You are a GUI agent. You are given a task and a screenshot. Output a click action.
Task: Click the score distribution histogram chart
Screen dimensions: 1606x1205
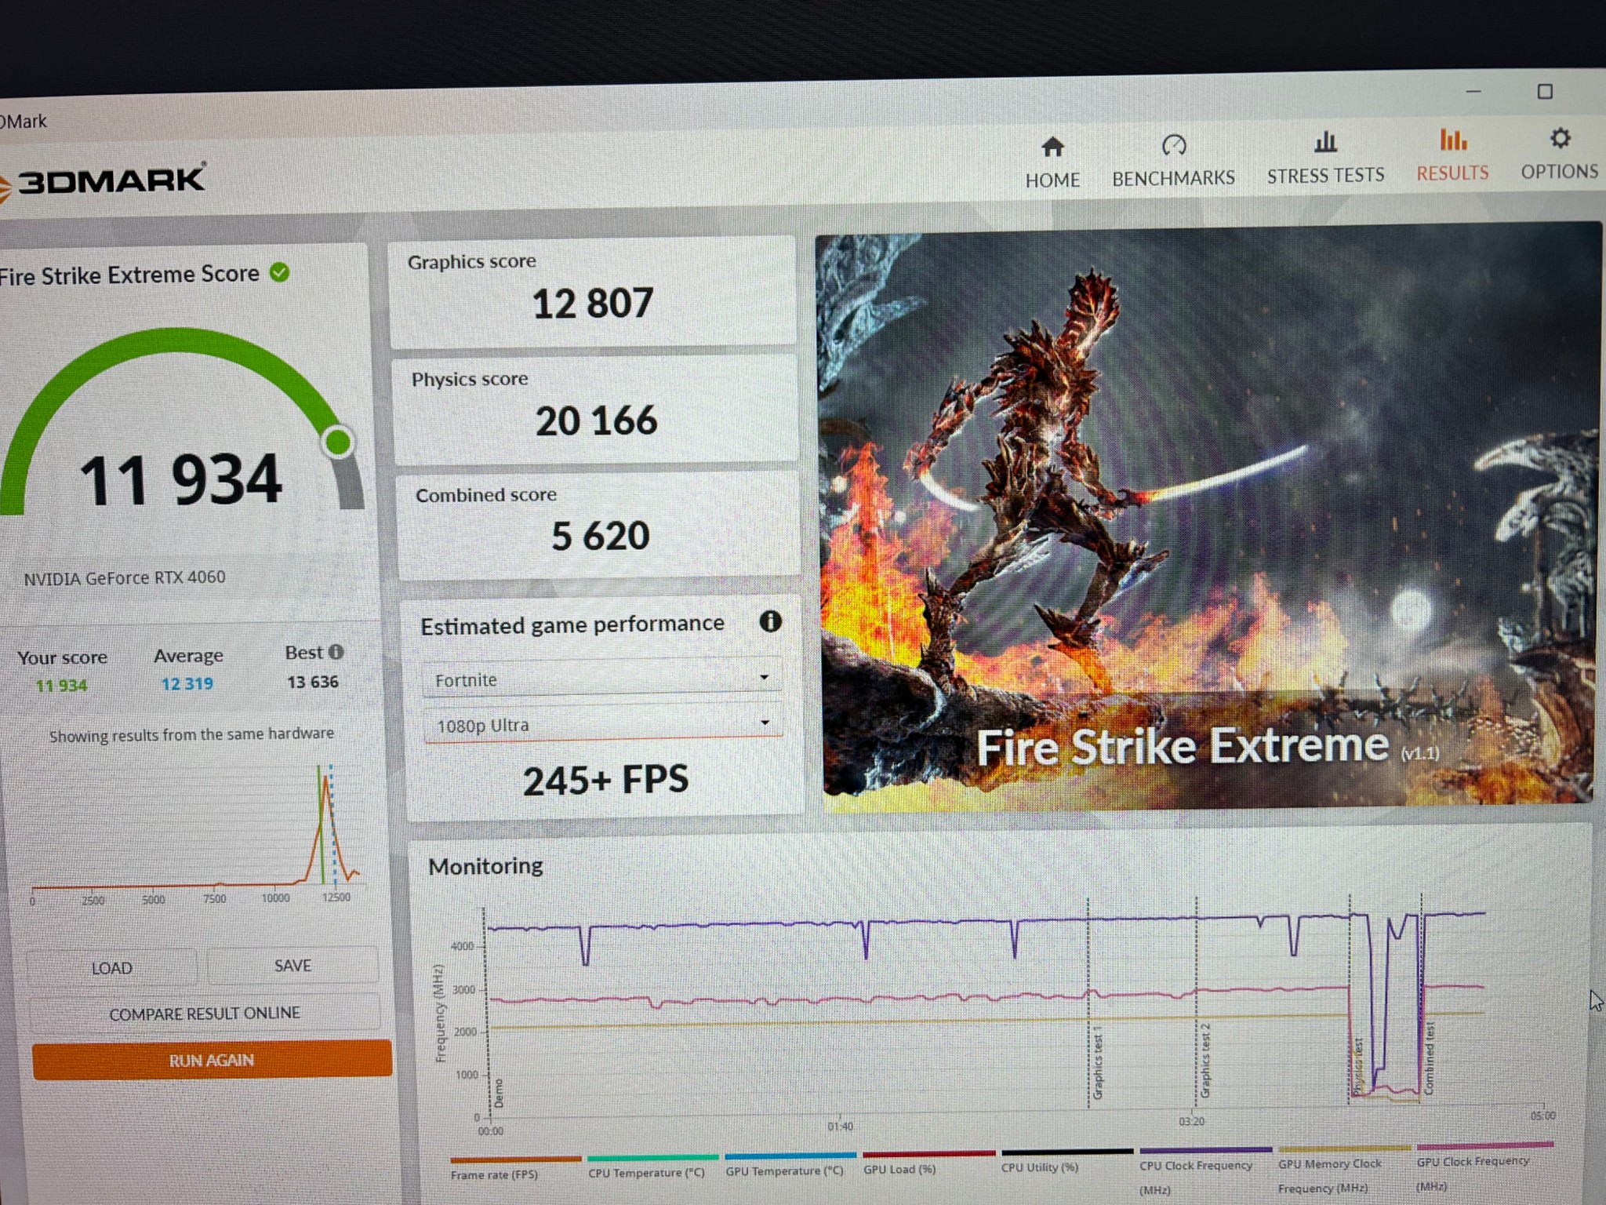[x=196, y=833]
